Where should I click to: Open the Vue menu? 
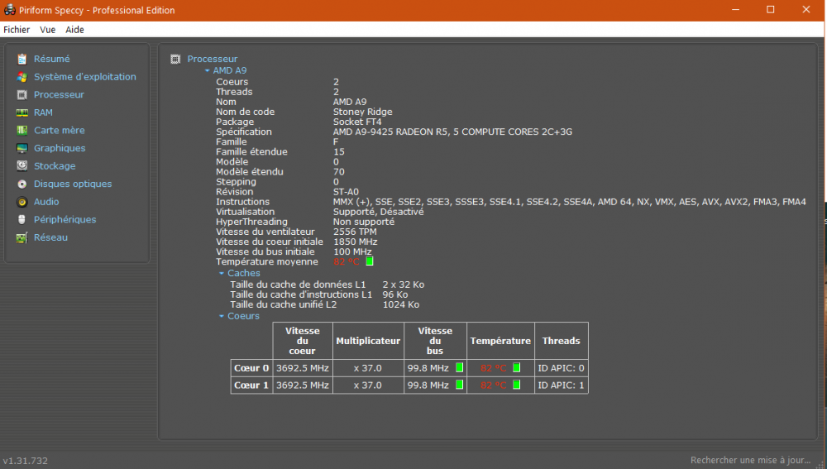[x=48, y=30]
